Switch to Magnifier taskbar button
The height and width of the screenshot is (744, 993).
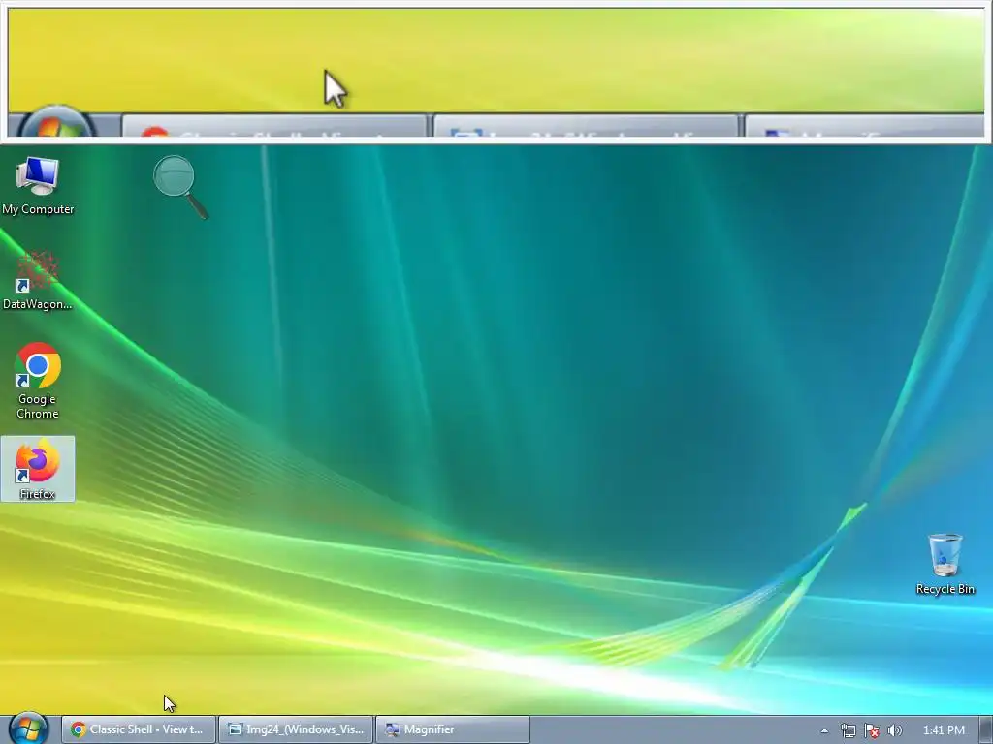click(x=453, y=729)
